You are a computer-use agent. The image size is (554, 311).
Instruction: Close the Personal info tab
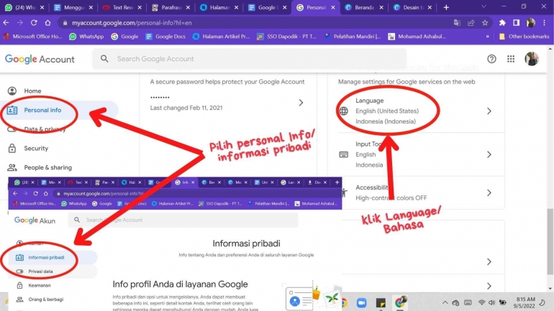(x=333, y=7)
